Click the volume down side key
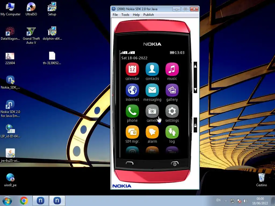Viewport: 275px width, 206px height. click(195, 90)
